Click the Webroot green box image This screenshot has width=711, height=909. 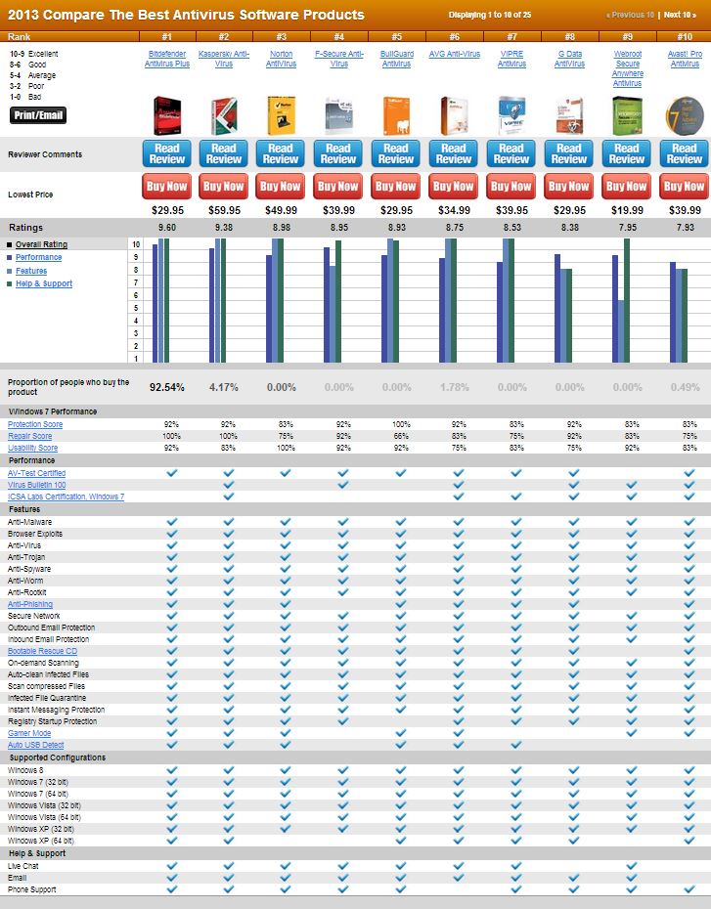pos(628,116)
